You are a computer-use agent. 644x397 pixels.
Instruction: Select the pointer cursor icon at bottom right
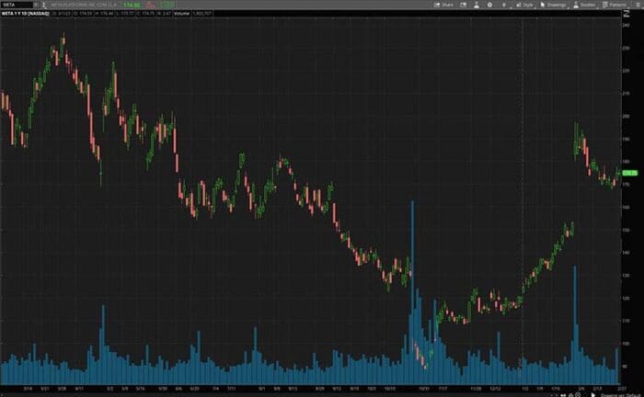click(x=592, y=394)
